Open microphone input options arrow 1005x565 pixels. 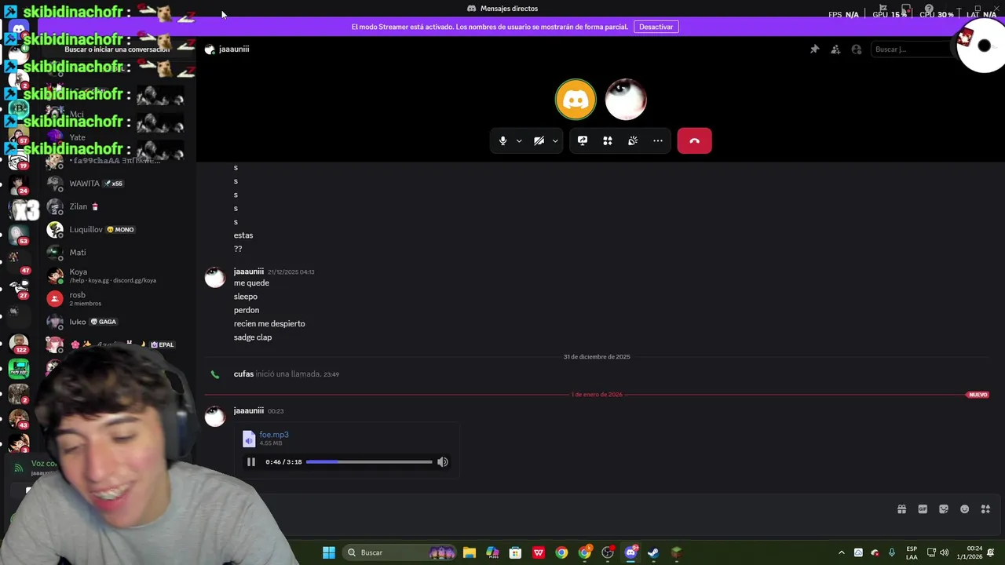(x=519, y=141)
